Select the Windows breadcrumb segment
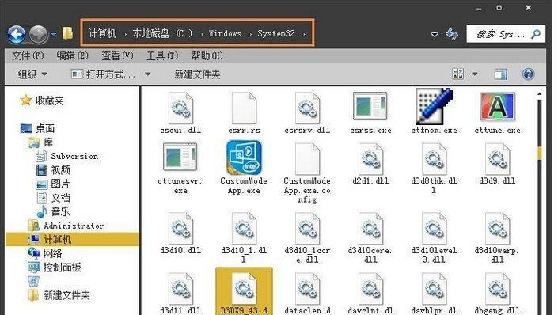Viewport: 558px width, 315px height. click(226, 33)
